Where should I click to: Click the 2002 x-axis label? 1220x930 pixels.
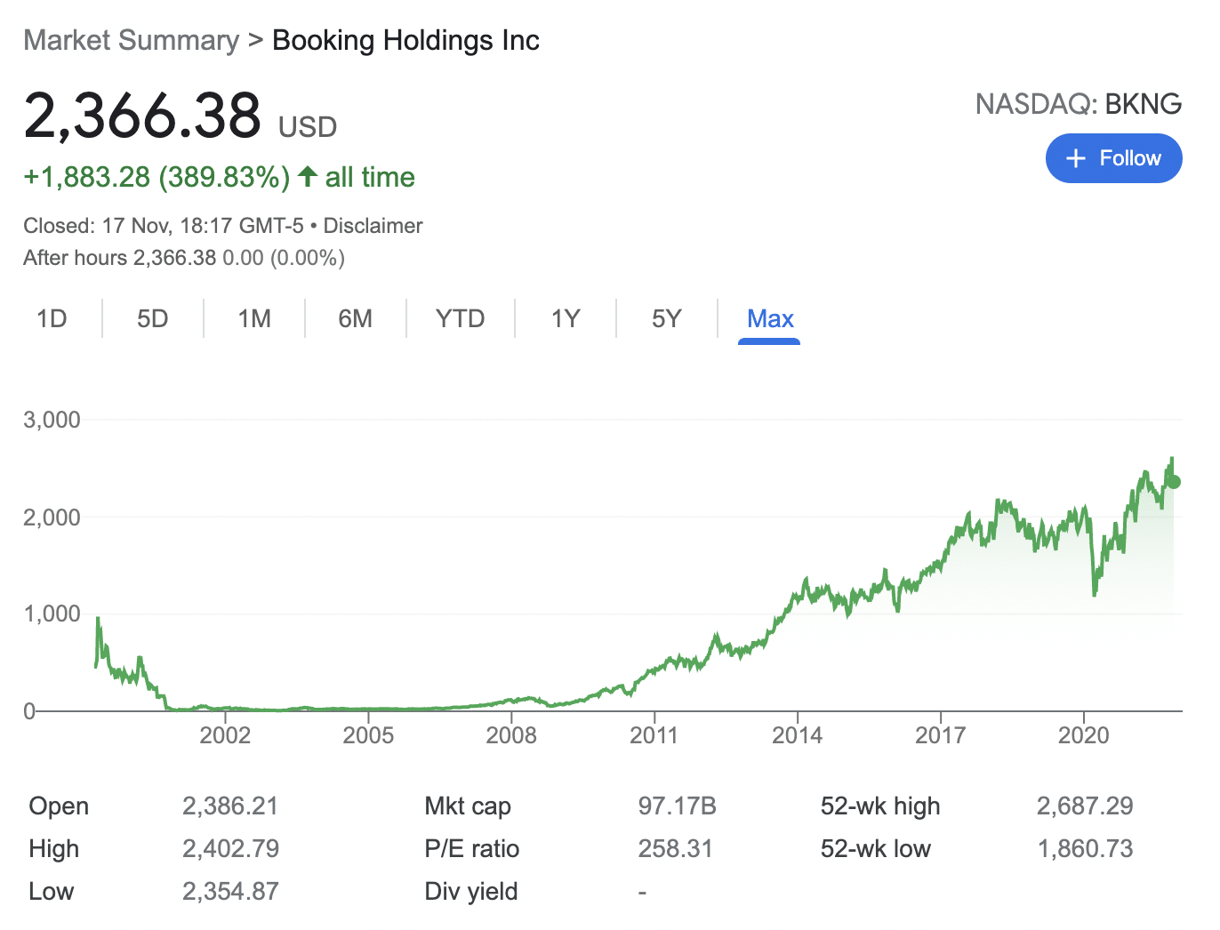tap(225, 735)
